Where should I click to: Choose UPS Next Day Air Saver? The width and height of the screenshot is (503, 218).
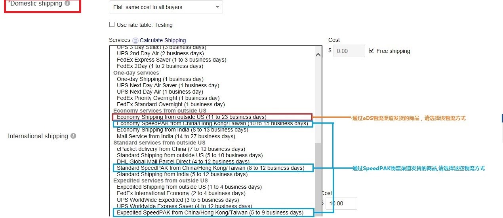[x=168, y=85]
